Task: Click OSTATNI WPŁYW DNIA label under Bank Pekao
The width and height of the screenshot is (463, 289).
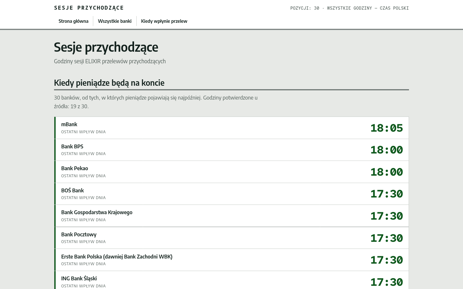Action: (83, 176)
